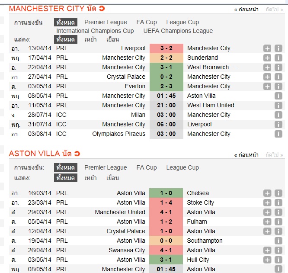Show Manchester City home matches (เหย้า)
The image size is (288, 273).
pos(90,39)
